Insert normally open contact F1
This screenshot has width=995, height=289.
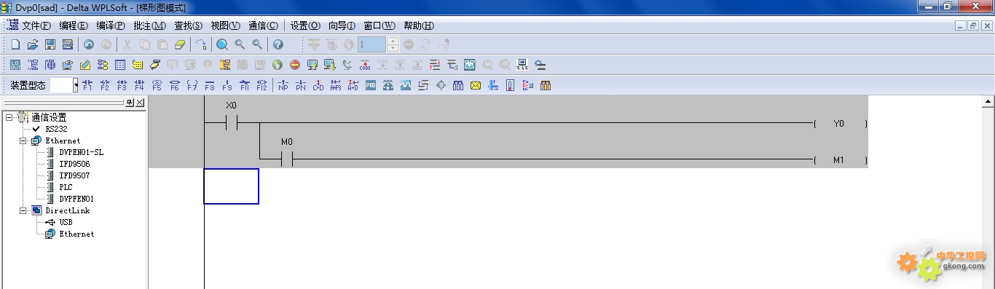87,85
